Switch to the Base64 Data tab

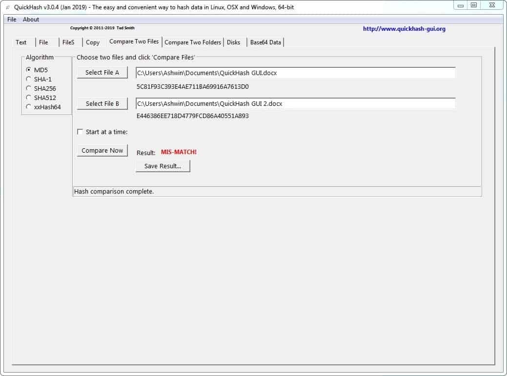click(265, 42)
